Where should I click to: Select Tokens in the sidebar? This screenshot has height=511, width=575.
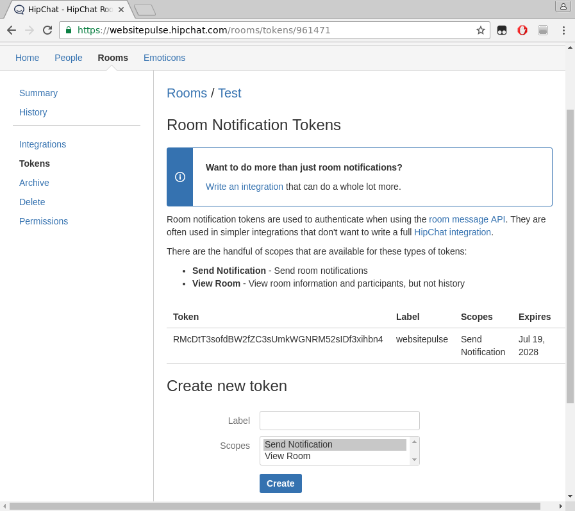tap(35, 163)
